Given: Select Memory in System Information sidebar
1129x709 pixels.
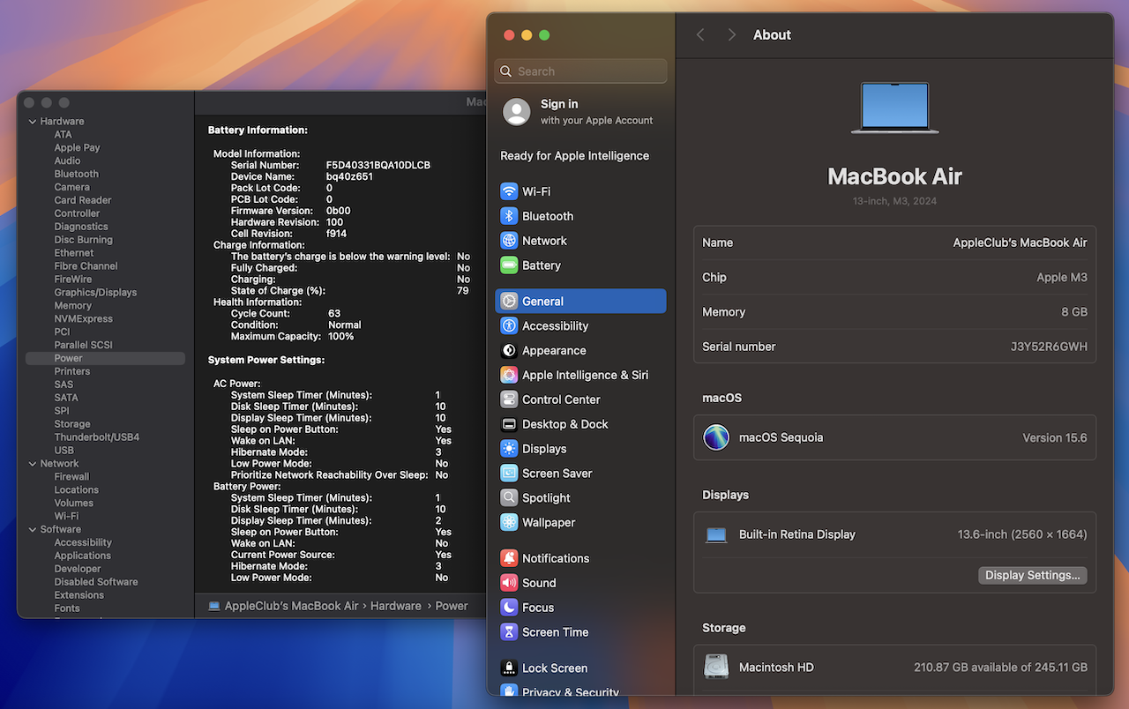Looking at the screenshot, I should pos(73,305).
